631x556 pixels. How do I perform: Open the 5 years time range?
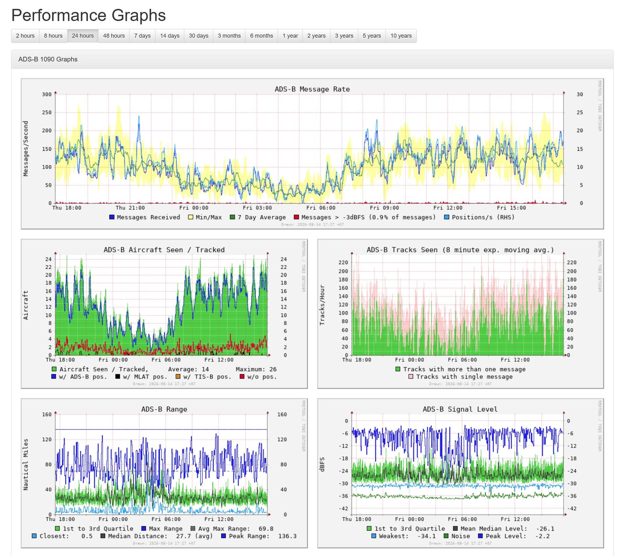[x=372, y=36]
